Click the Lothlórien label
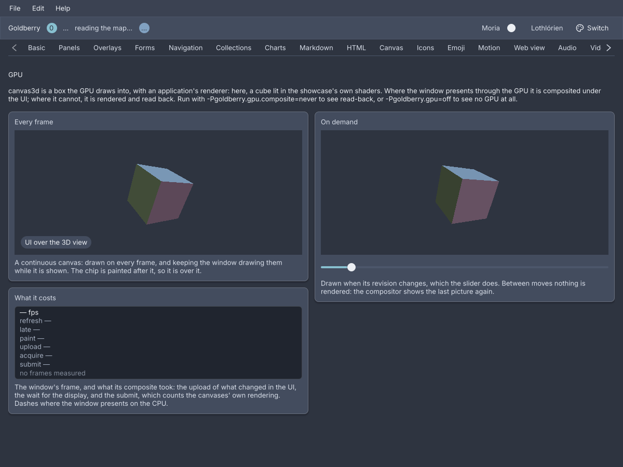623x467 pixels. click(x=547, y=28)
